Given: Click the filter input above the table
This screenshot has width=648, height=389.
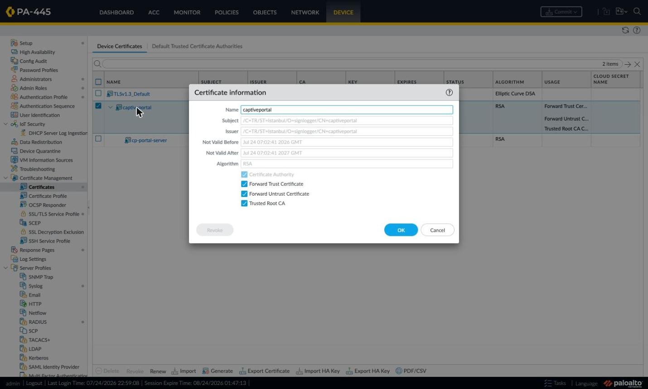Looking at the screenshot, I should coord(363,64).
